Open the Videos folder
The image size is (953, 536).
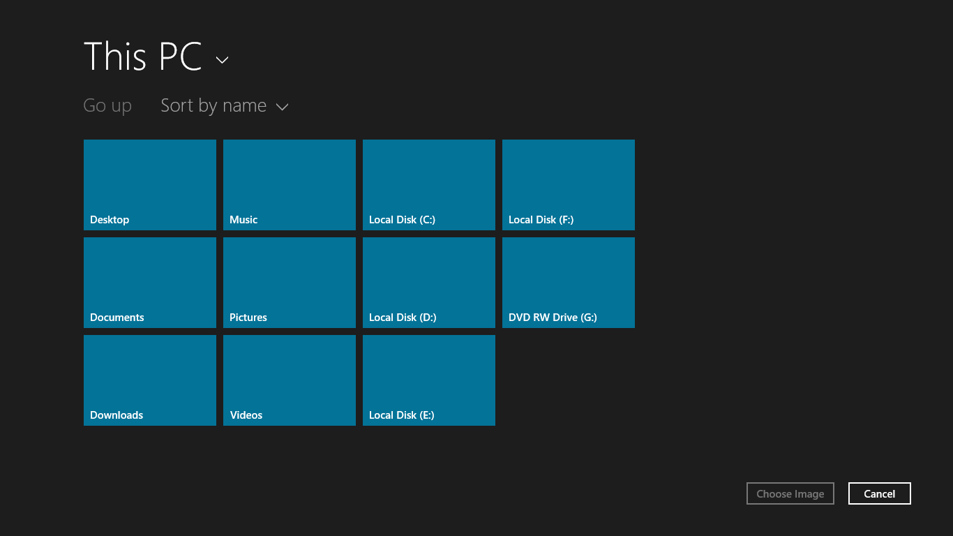tap(289, 380)
